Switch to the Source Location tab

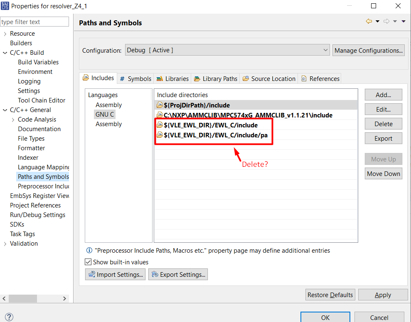tap(269, 78)
